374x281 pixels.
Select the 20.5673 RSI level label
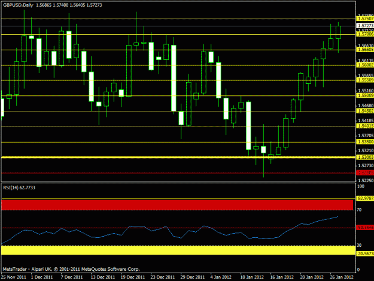[365, 253]
